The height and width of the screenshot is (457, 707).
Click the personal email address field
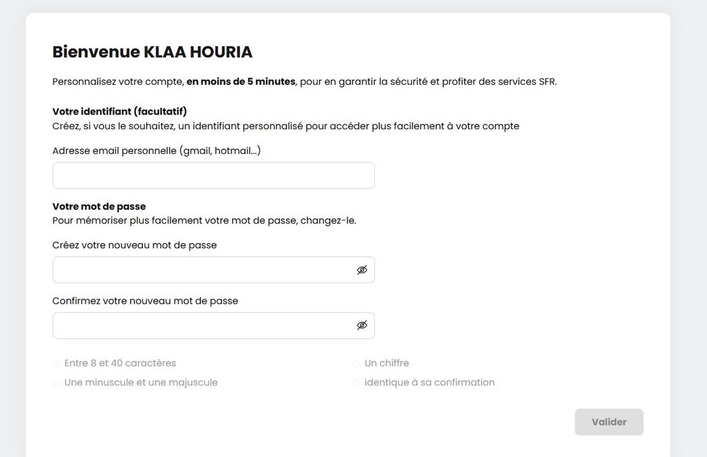(213, 176)
